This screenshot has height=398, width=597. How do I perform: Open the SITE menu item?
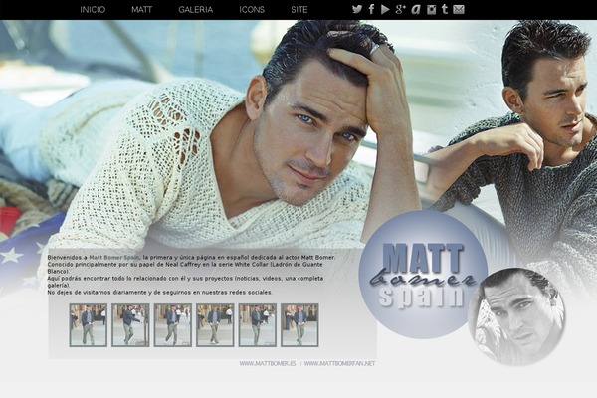coord(299,10)
